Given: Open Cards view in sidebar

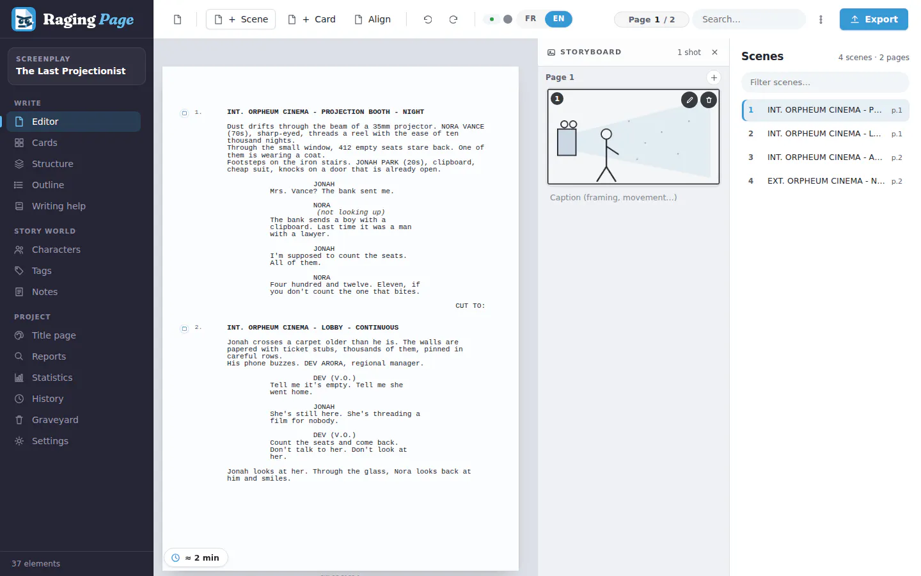Looking at the screenshot, I should [x=74, y=143].
